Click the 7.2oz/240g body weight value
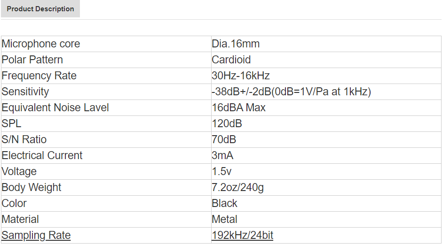 pos(237,187)
